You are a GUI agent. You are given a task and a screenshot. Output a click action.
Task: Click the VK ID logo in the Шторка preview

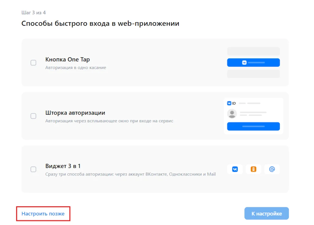(232, 103)
